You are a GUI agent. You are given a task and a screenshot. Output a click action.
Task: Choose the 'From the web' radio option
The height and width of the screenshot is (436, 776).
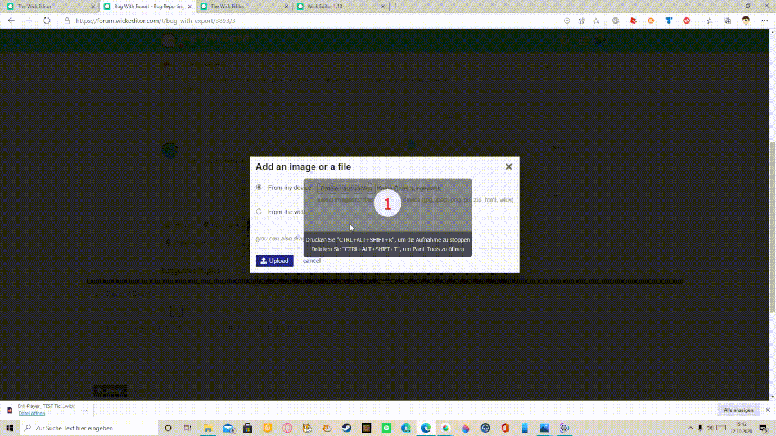pos(259,212)
